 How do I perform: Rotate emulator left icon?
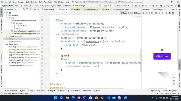[152, 13]
